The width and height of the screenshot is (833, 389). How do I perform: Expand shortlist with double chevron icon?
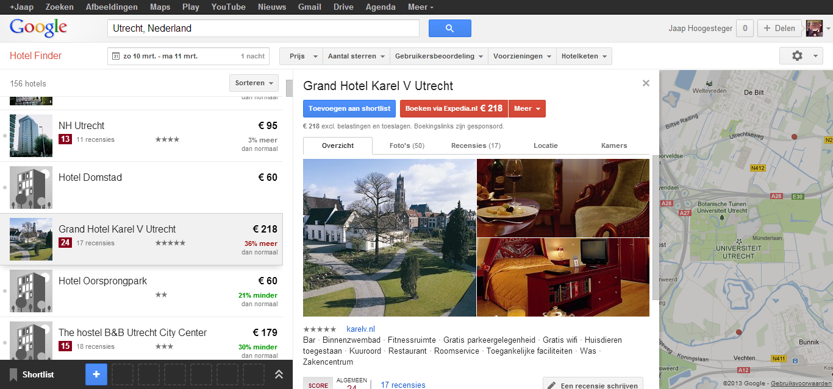[279, 374]
